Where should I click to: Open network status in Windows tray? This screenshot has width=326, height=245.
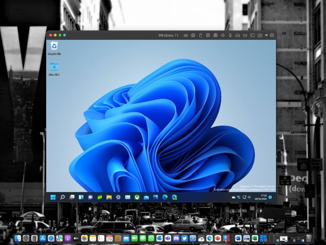click(x=244, y=197)
